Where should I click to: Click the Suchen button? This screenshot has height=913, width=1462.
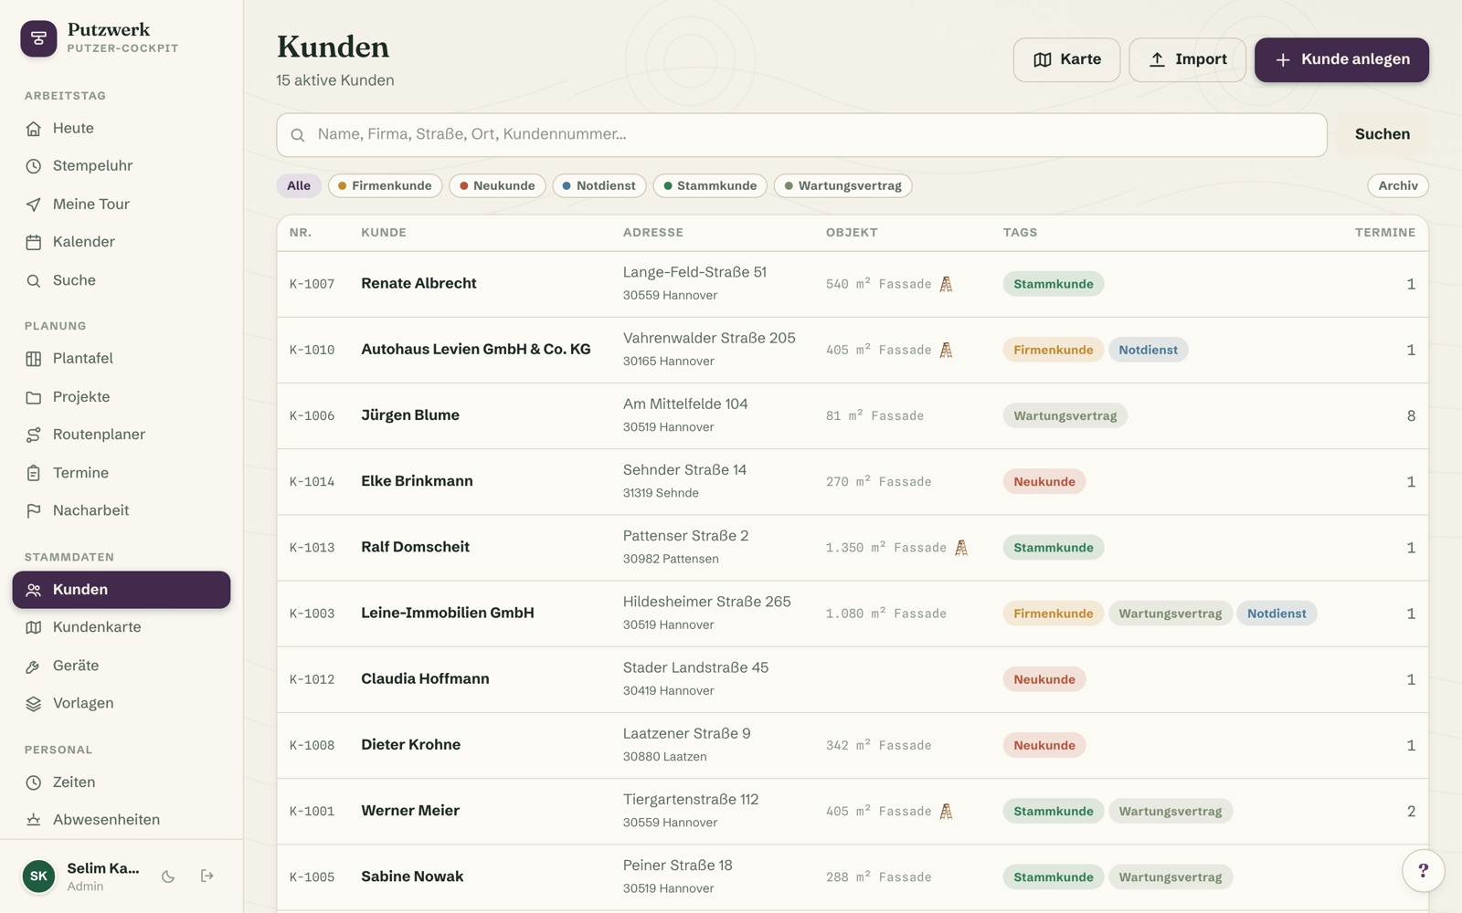pyautogui.click(x=1382, y=135)
